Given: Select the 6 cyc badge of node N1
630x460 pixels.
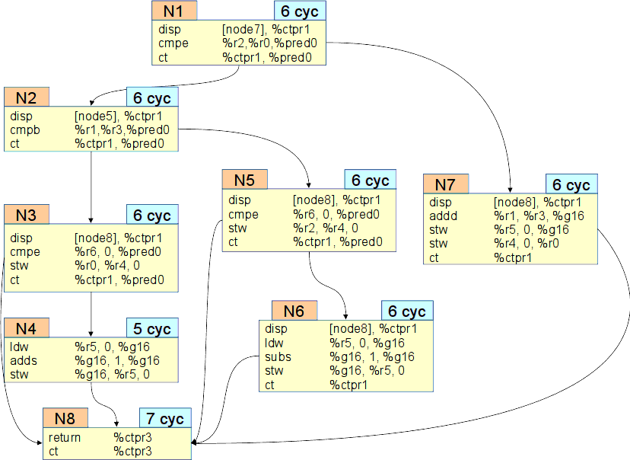Looking at the screenshot, I should click(300, 11).
